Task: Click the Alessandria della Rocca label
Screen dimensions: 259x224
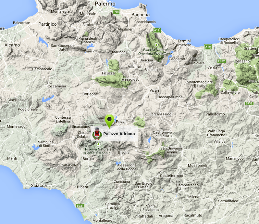Action: coord(127,167)
